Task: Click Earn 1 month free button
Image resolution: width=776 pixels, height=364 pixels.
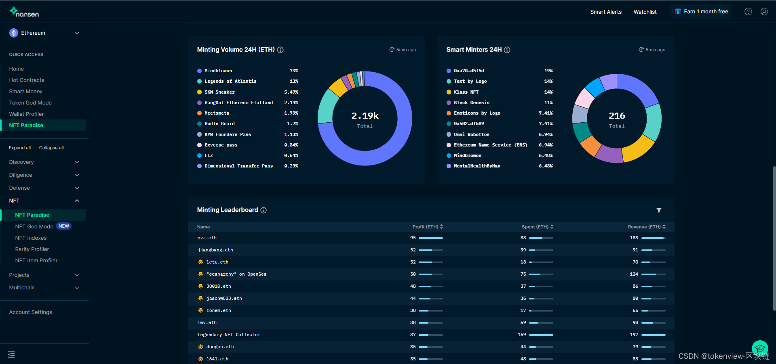Action: [x=701, y=12]
